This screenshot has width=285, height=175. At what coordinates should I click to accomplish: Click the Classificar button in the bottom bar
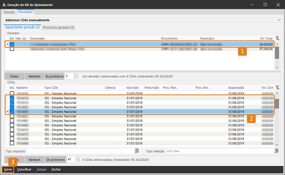[x=24, y=169]
